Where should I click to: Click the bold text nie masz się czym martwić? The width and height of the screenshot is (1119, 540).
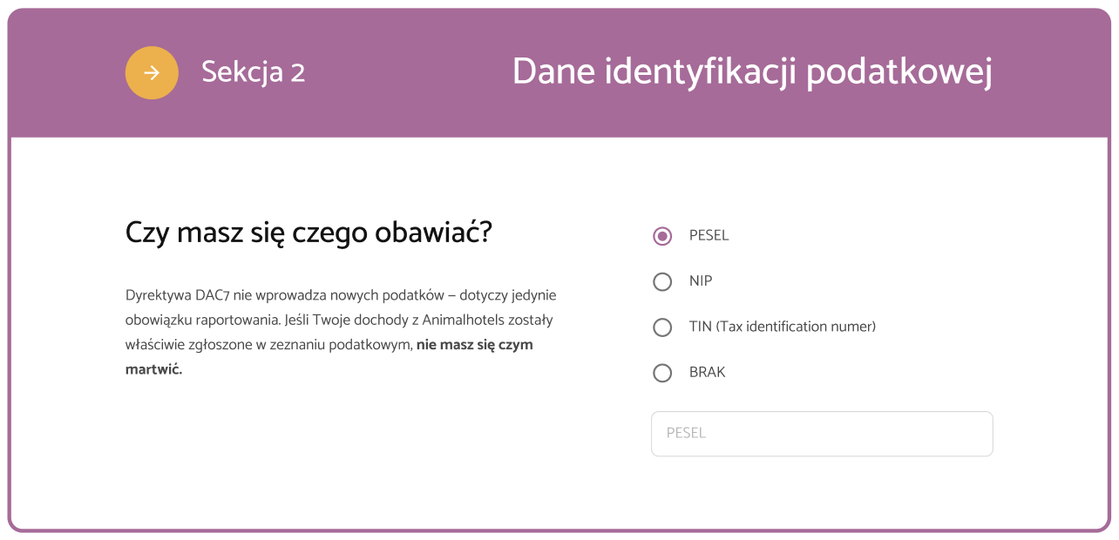[474, 345]
